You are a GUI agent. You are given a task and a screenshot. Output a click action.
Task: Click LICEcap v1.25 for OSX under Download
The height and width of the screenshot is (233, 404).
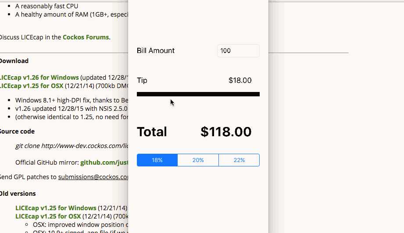tap(32, 85)
